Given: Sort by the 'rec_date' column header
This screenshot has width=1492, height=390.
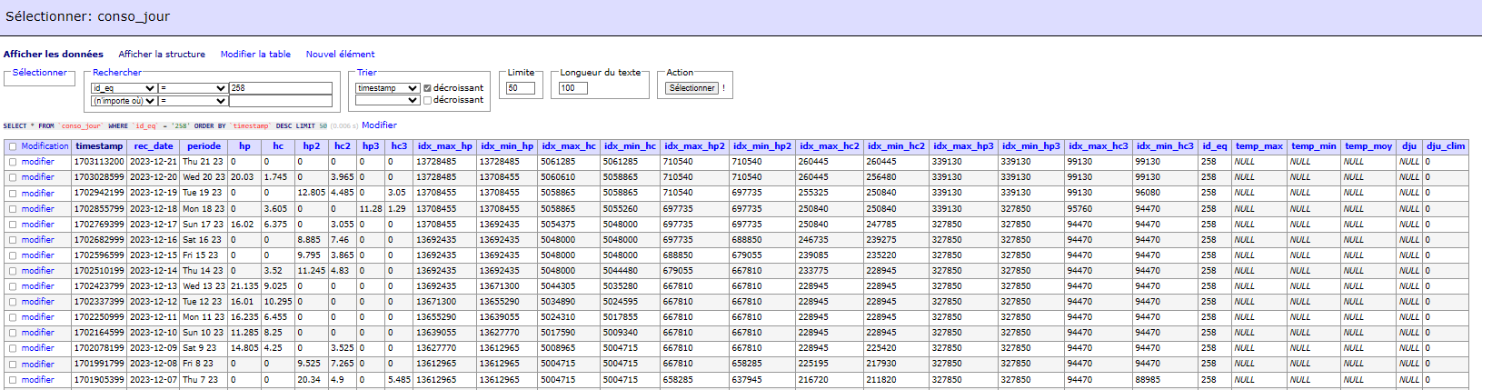Looking at the screenshot, I should pyautogui.click(x=154, y=146).
